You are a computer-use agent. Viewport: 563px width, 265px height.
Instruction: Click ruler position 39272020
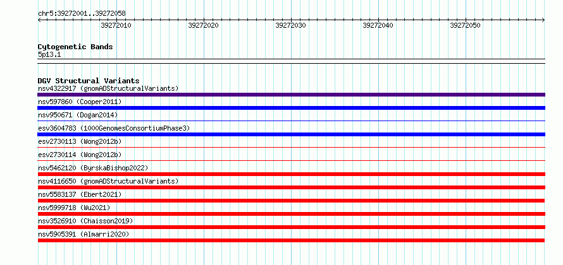click(x=204, y=25)
